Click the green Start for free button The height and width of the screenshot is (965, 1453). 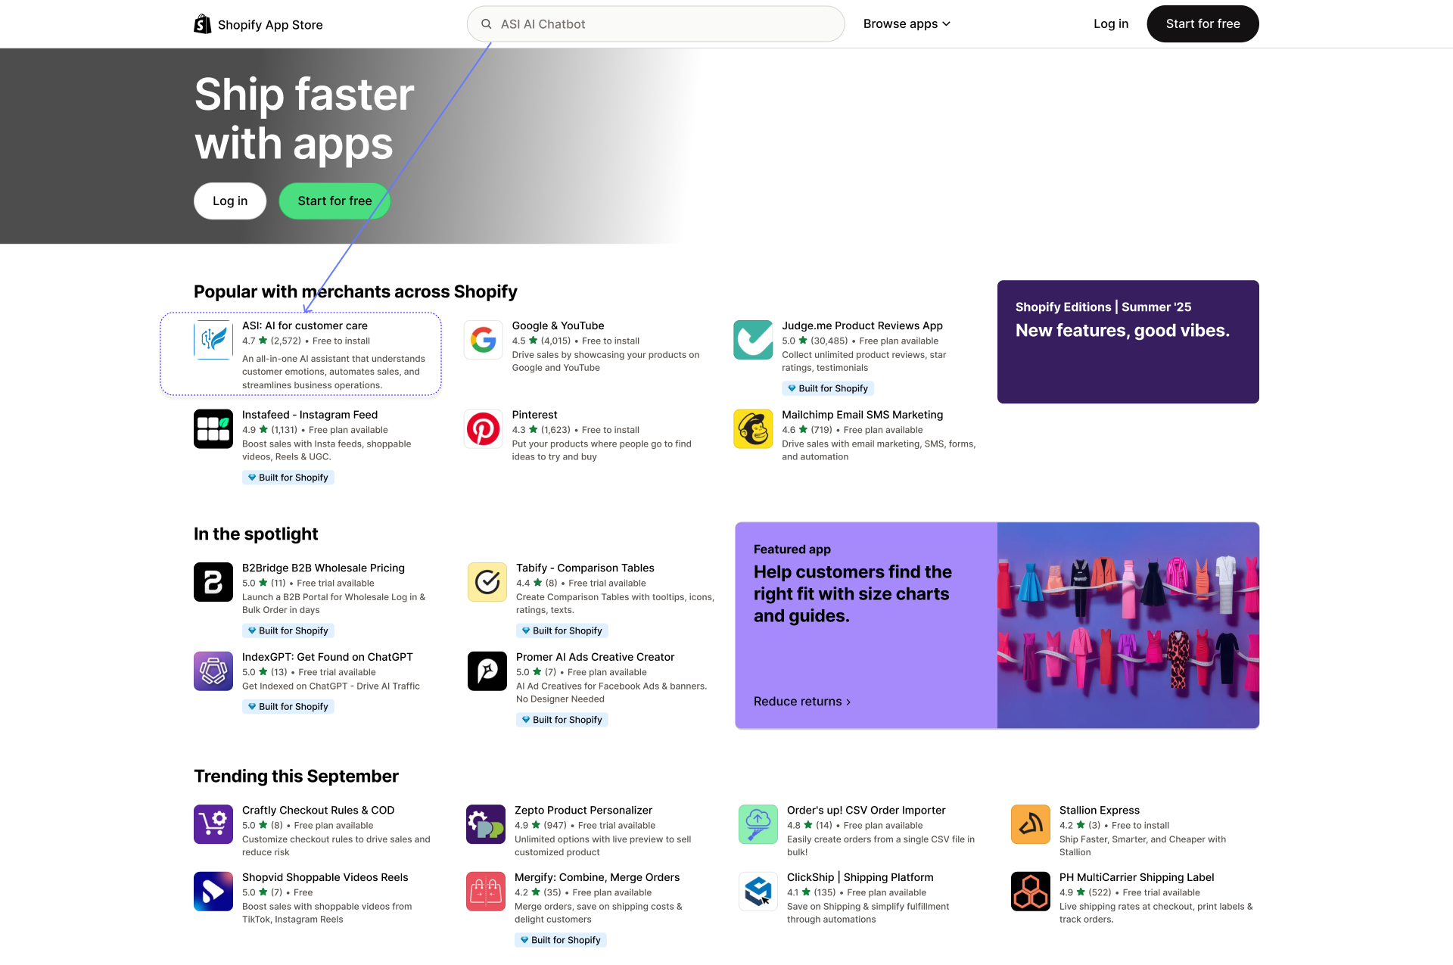(x=334, y=201)
